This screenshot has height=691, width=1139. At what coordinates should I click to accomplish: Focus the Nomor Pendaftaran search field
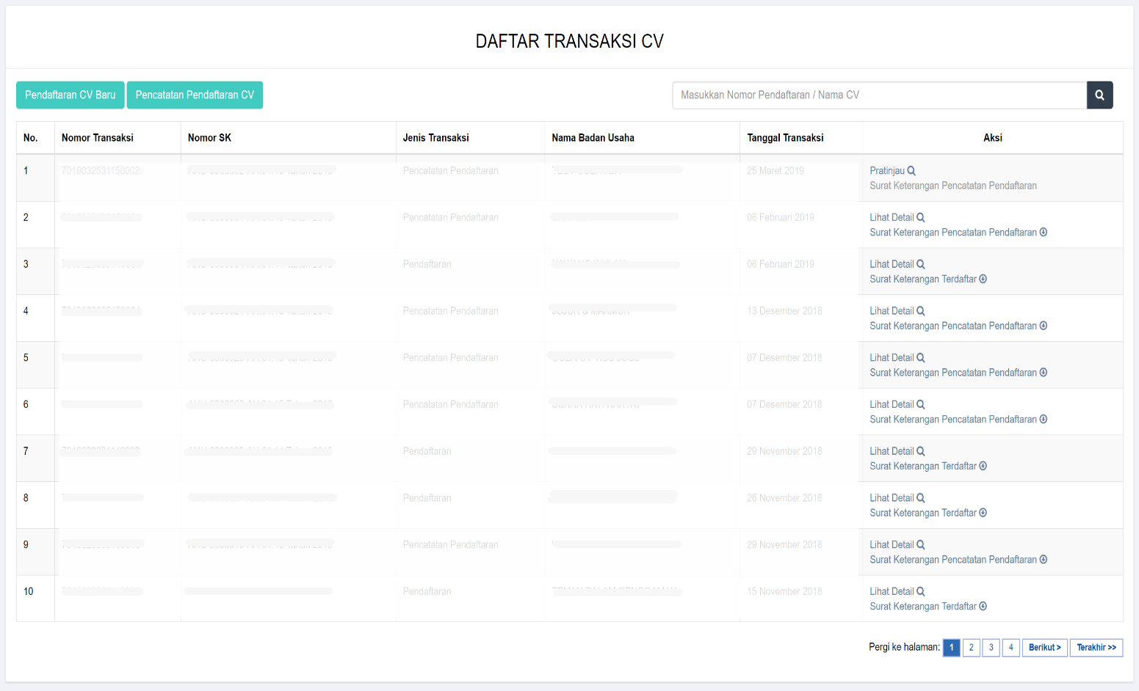[x=878, y=95]
